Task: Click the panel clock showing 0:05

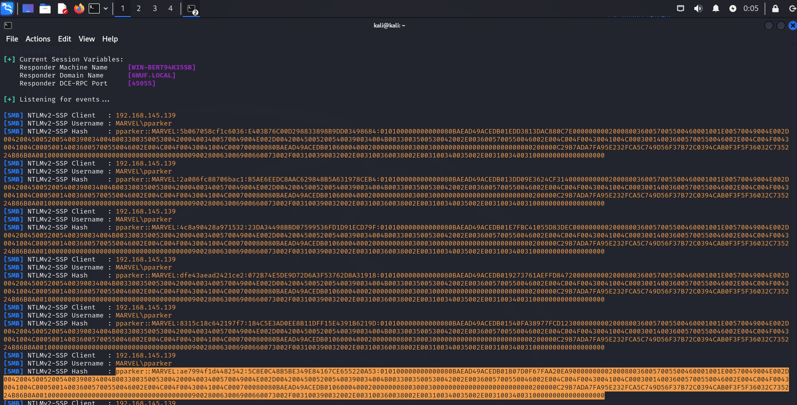Action: click(751, 8)
